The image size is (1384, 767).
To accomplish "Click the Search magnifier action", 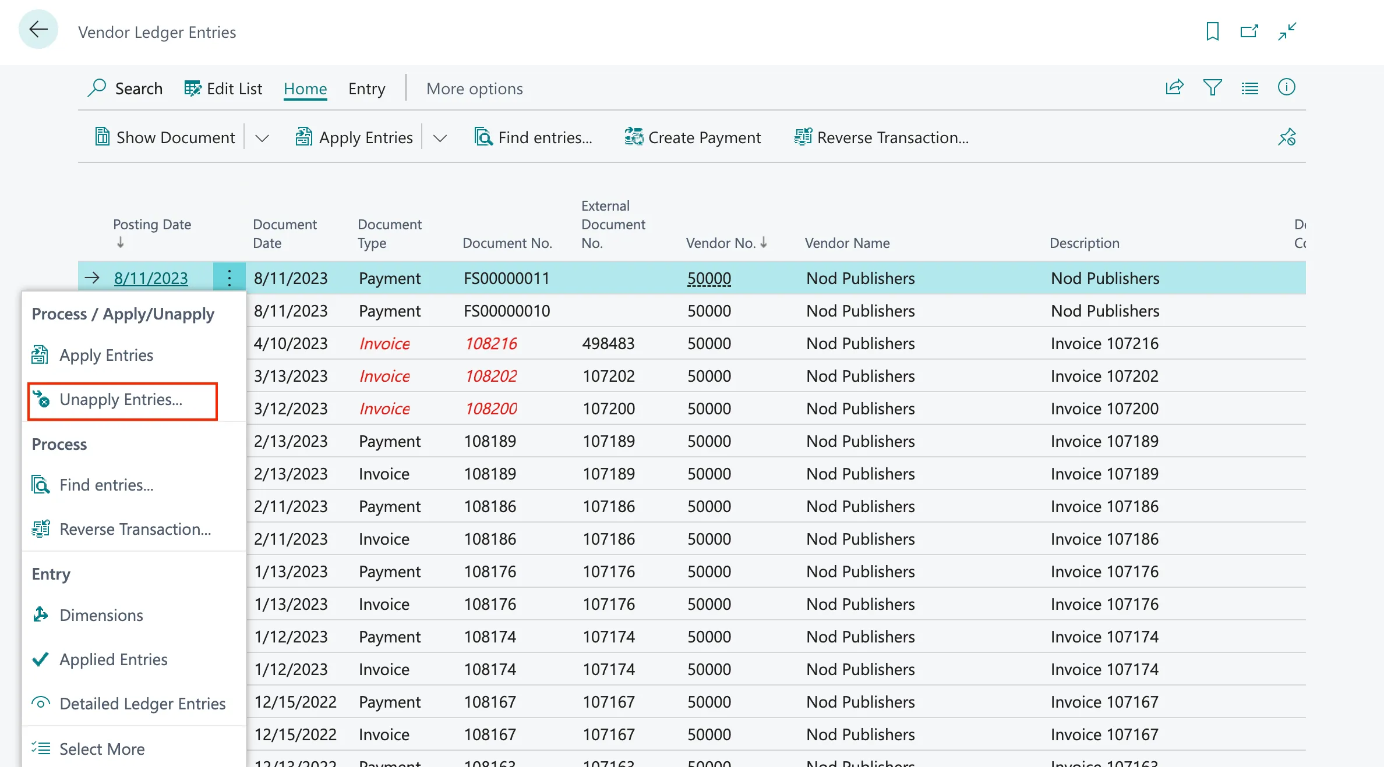I will pyautogui.click(x=125, y=88).
